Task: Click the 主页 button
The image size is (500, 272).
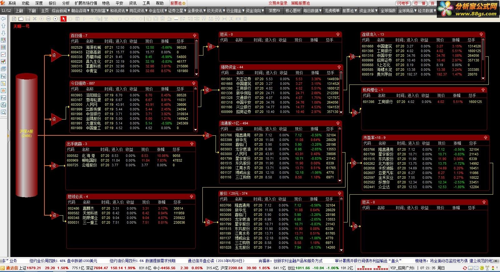Action: pos(45,11)
